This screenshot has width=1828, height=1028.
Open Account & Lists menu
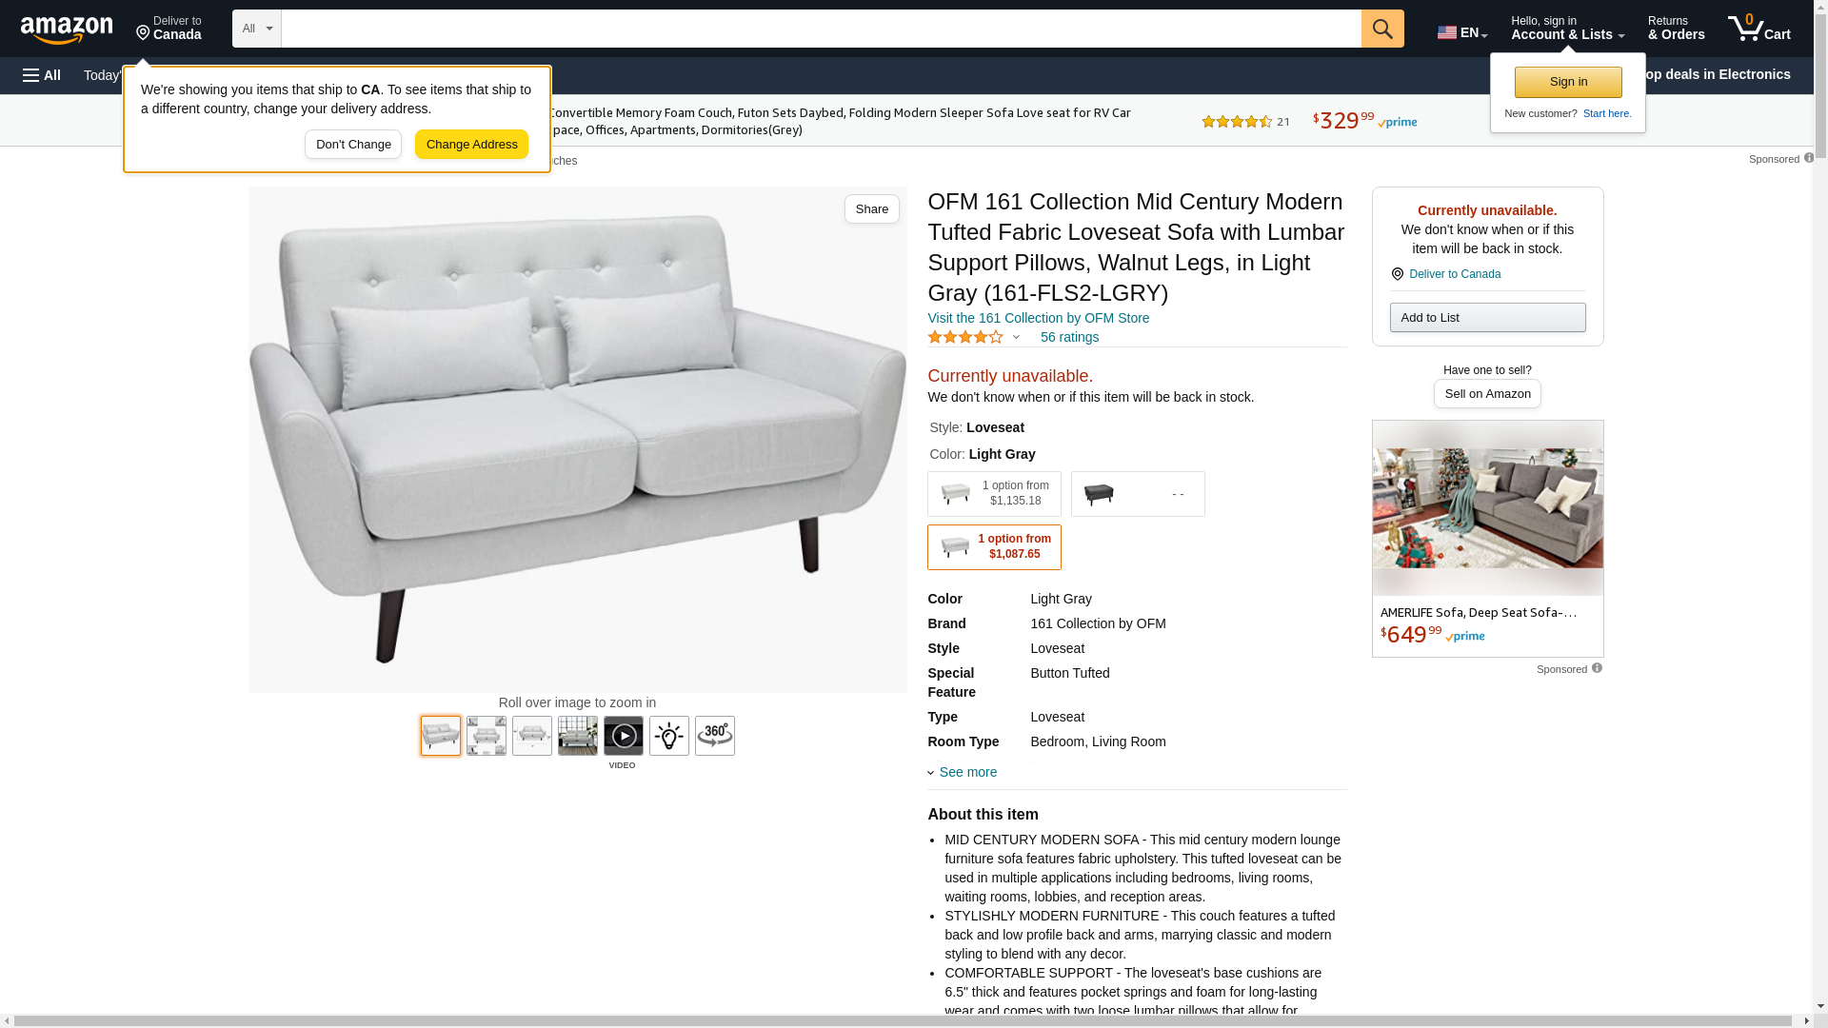click(x=1567, y=29)
